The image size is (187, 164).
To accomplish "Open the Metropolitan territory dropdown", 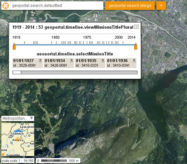I will [18, 118].
